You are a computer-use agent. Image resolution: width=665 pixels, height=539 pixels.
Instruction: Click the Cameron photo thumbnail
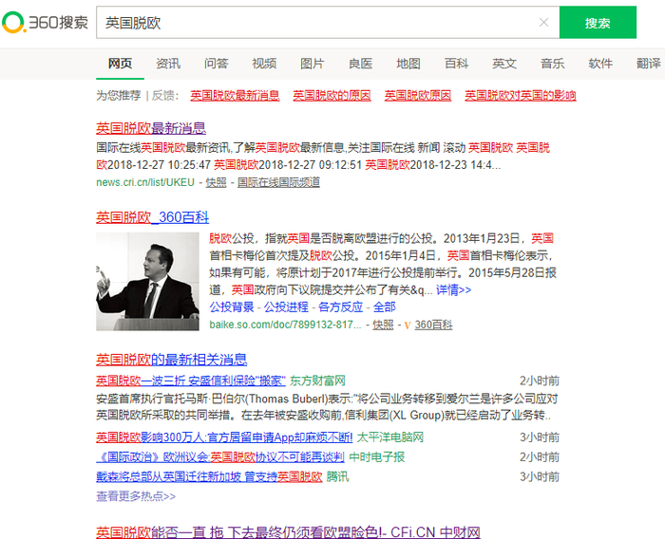click(x=147, y=282)
